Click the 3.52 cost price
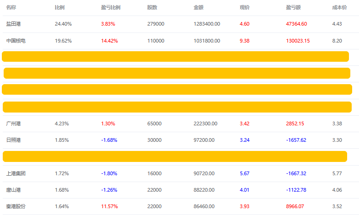The image size is (359, 215). coord(337,206)
